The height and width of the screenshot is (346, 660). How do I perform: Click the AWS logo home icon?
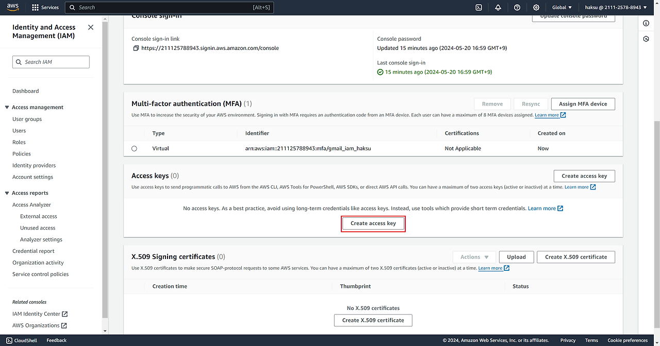13,7
